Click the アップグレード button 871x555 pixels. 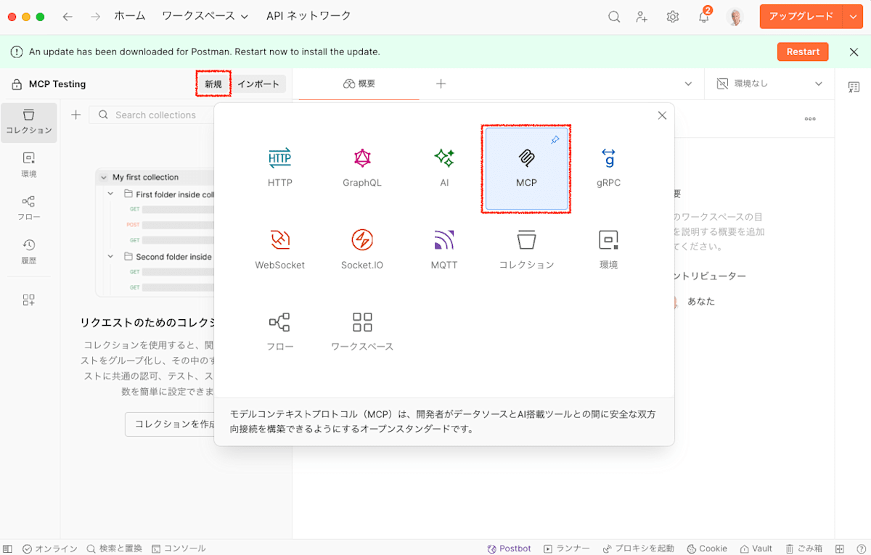point(801,17)
